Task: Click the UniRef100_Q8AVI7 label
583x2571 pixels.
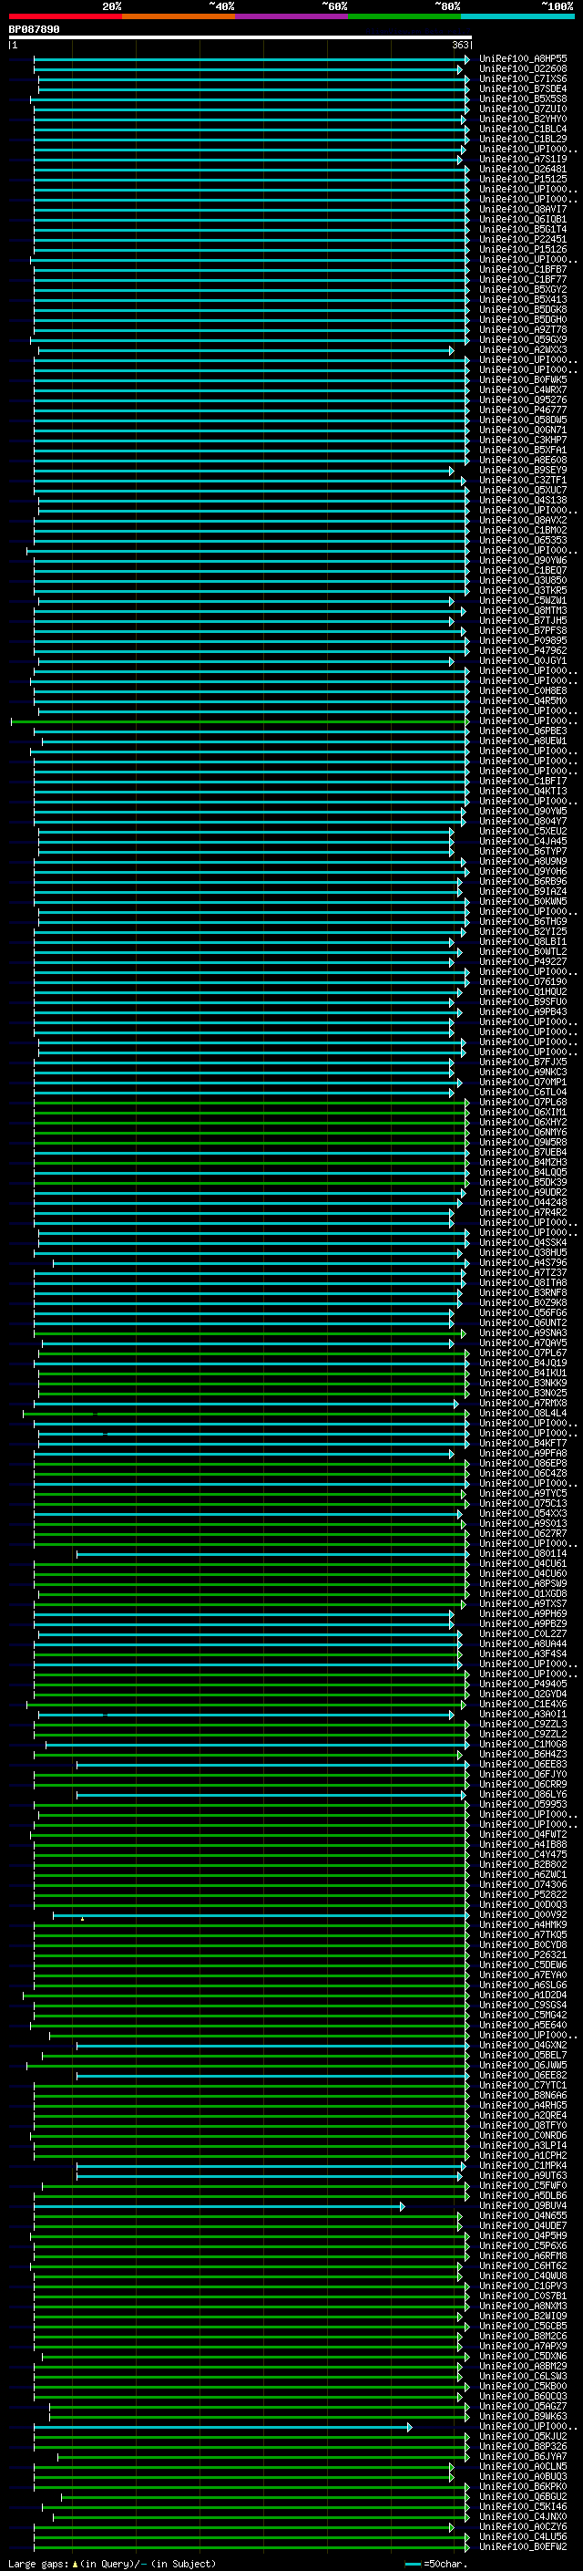Action: (523, 209)
